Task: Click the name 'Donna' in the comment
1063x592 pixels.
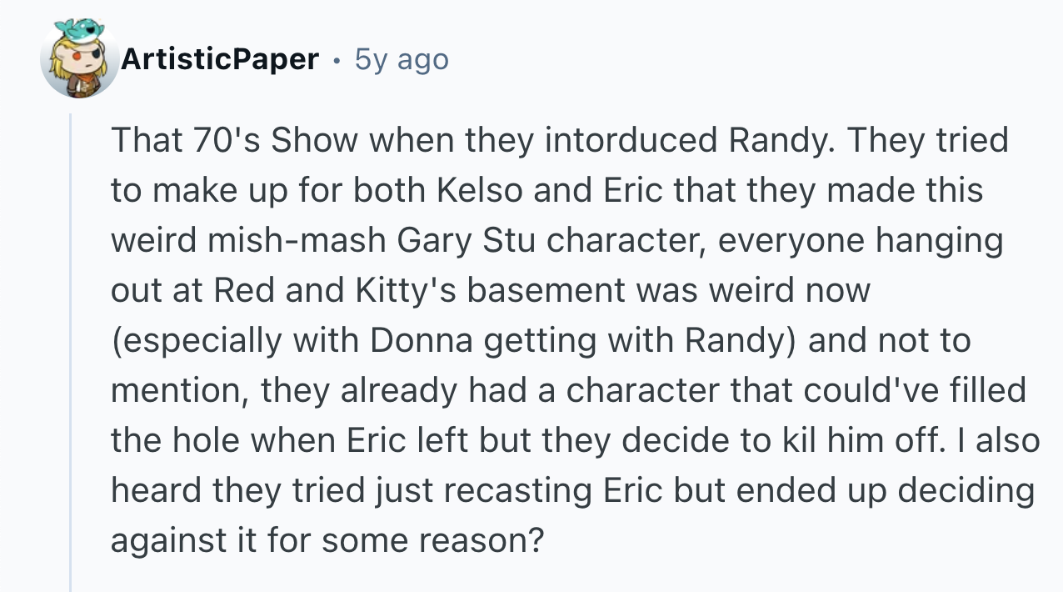Action: click(416, 340)
